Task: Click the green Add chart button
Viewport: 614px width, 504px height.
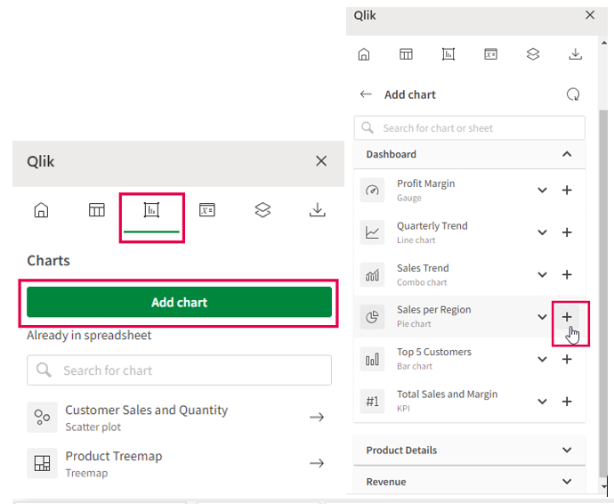Action: pos(180,302)
